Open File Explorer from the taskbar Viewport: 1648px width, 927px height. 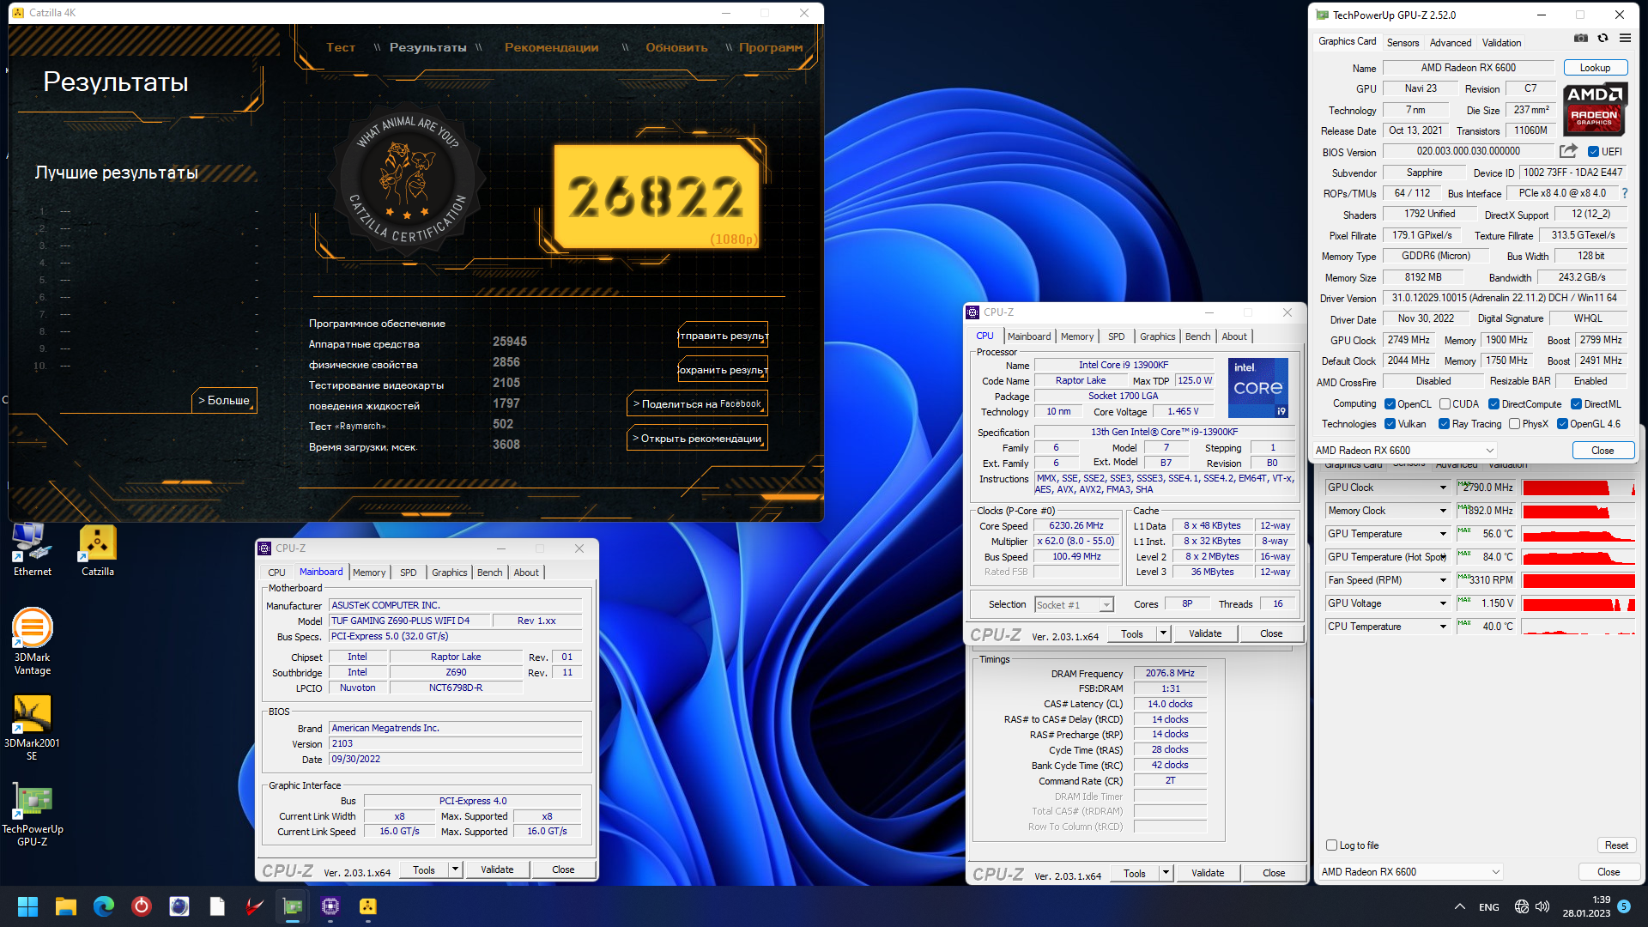(66, 906)
